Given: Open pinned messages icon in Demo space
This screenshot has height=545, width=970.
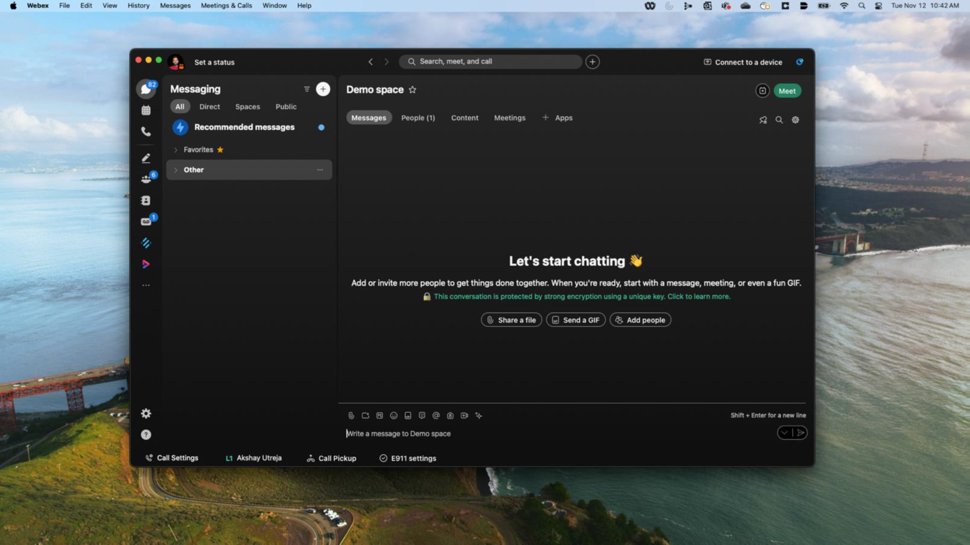Looking at the screenshot, I should click(763, 120).
